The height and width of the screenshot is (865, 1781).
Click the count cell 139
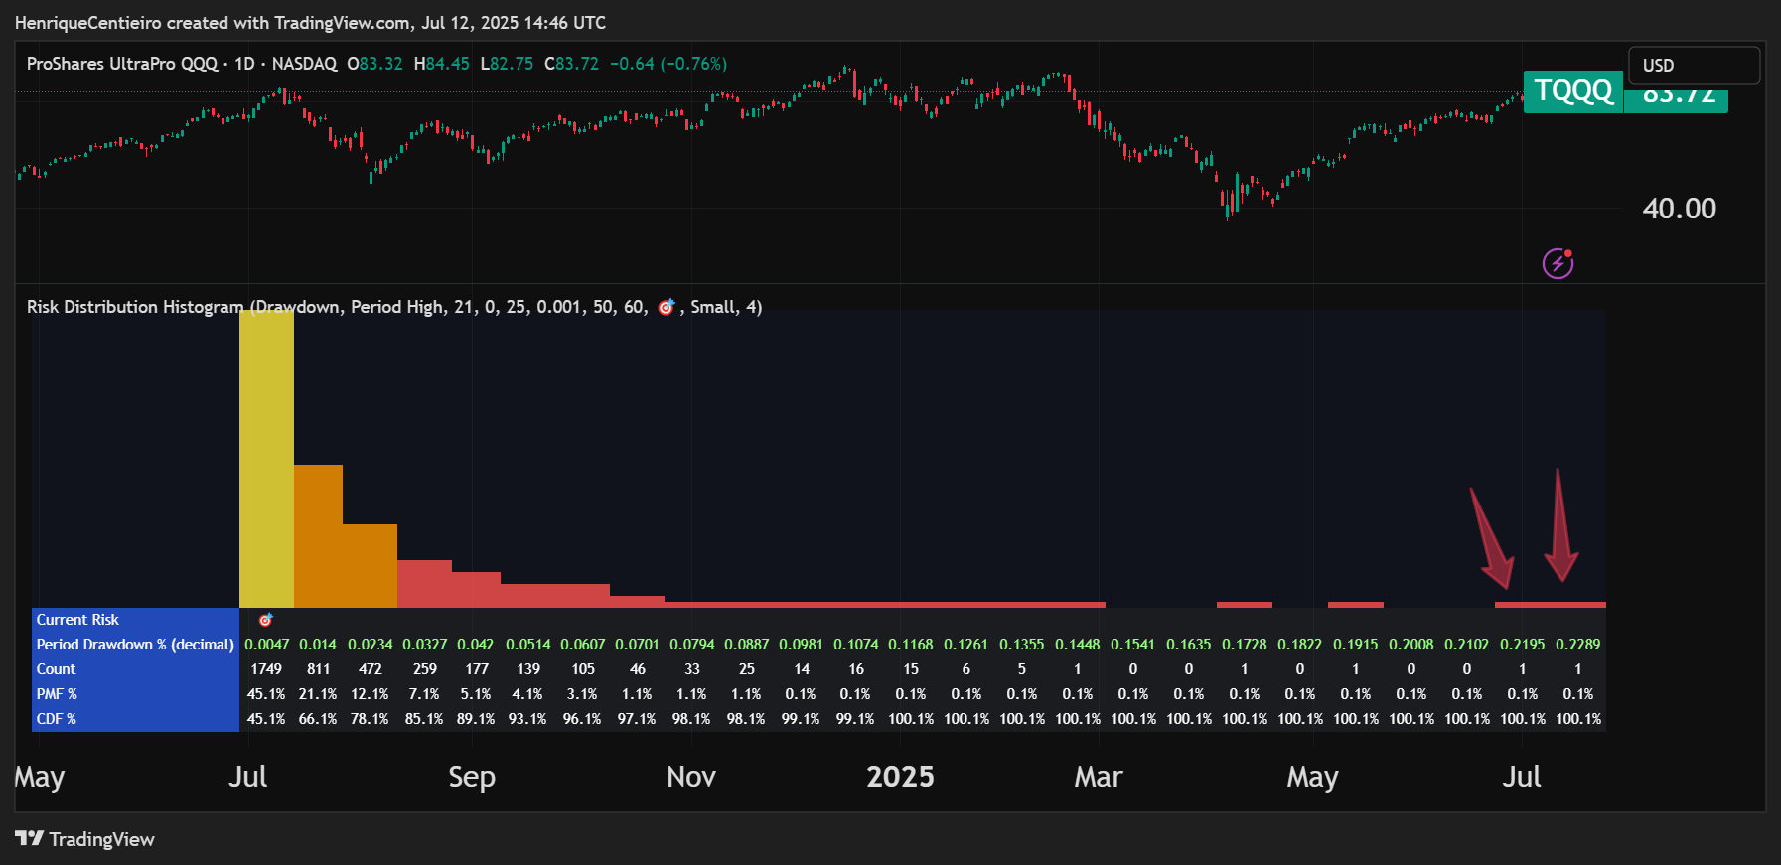click(528, 669)
